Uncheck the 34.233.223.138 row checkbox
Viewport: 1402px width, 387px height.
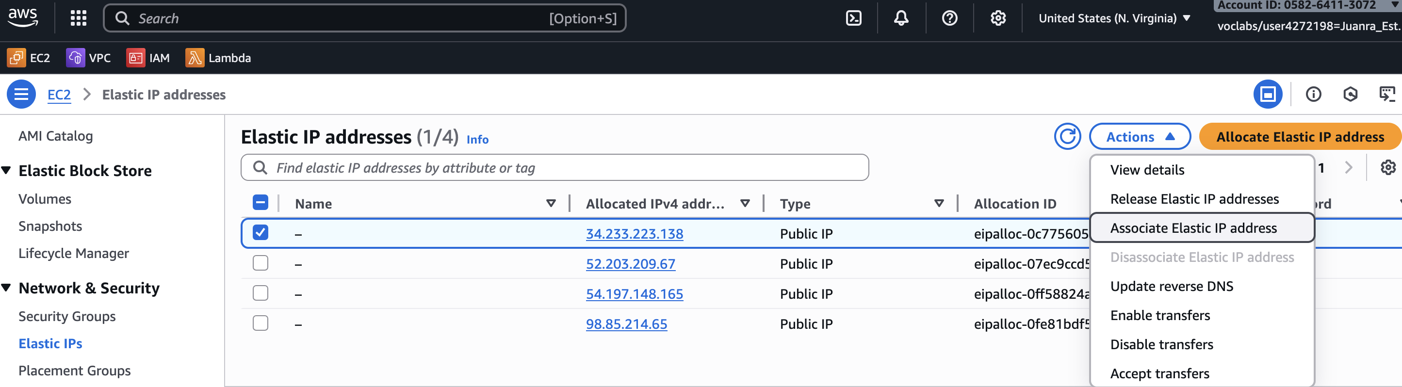pyautogui.click(x=261, y=233)
